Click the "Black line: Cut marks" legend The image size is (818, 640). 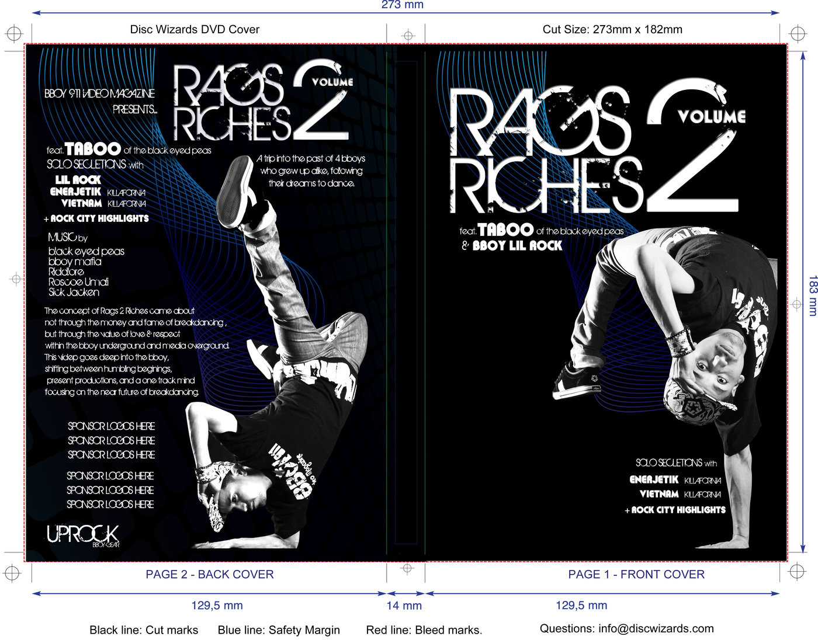[x=144, y=630]
